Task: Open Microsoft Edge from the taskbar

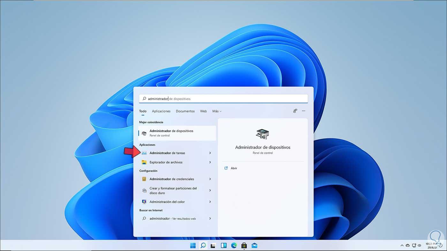Action: click(x=233, y=245)
